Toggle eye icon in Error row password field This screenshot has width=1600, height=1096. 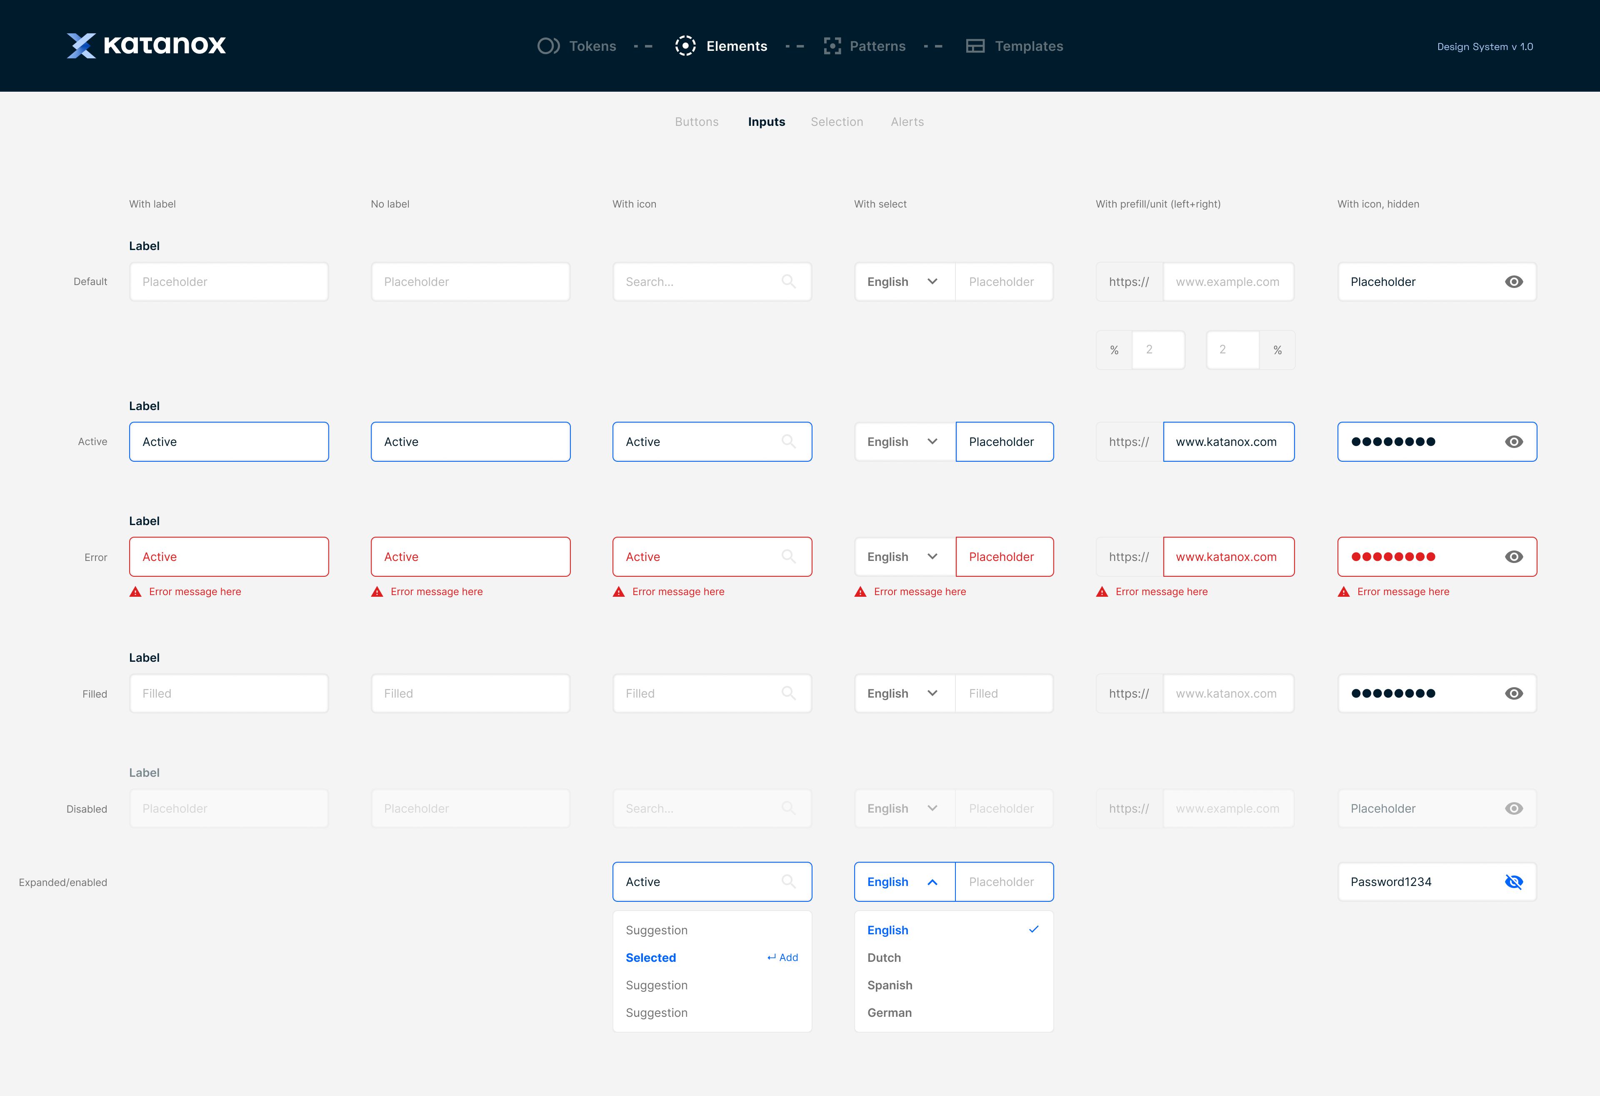1514,556
